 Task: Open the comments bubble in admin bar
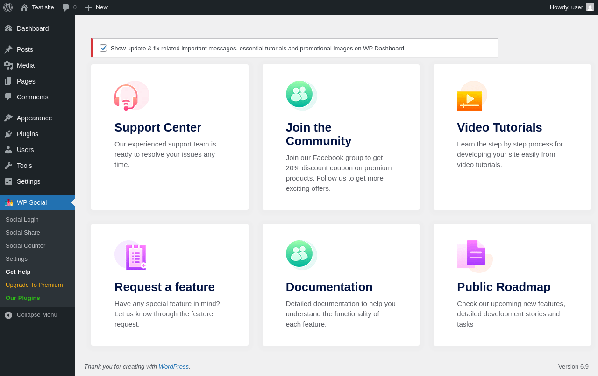coord(69,7)
